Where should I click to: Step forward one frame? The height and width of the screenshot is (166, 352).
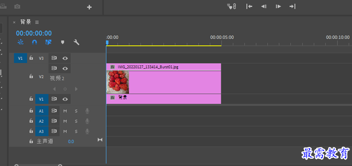point(278,6)
